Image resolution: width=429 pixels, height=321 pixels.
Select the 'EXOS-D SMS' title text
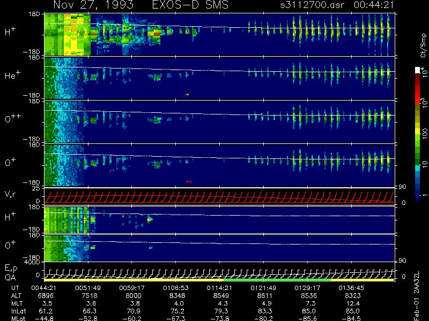tap(190, 5)
